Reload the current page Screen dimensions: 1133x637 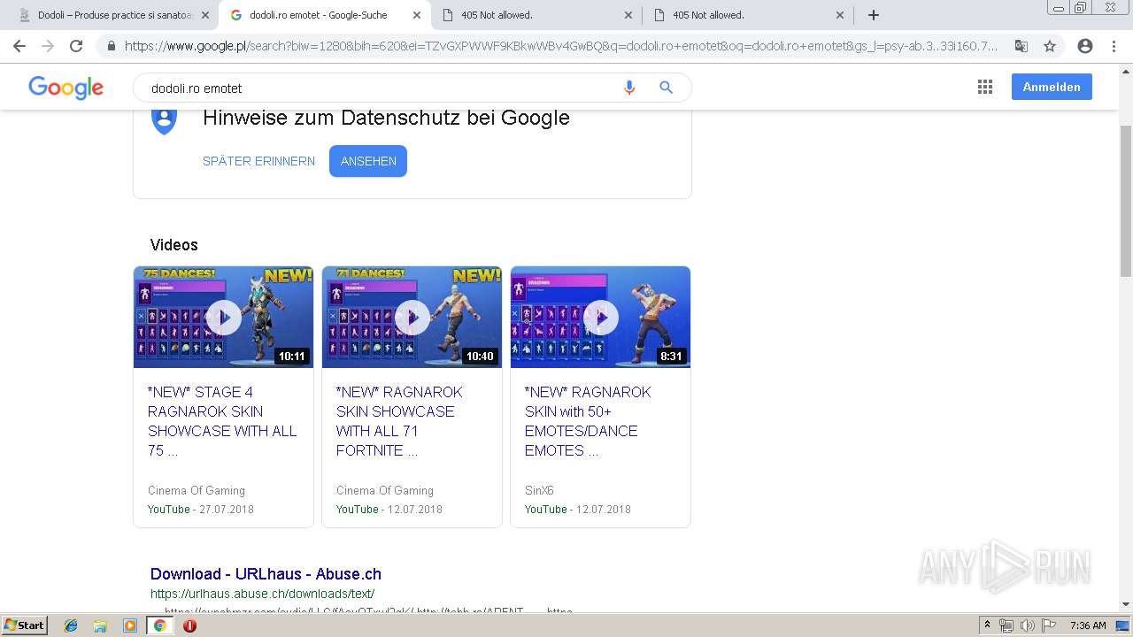click(x=76, y=46)
